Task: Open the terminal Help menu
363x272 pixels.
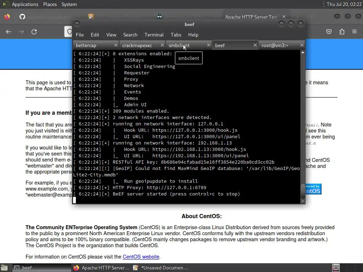Action: tap(193, 35)
